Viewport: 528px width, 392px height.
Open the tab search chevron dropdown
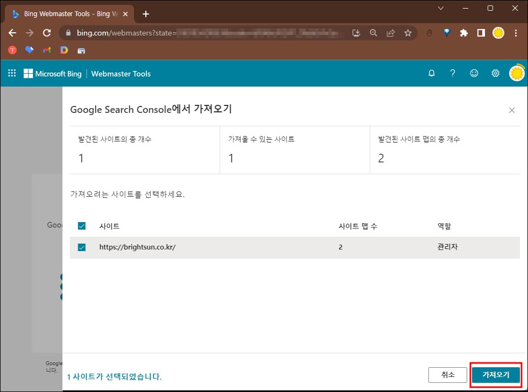[x=440, y=8]
